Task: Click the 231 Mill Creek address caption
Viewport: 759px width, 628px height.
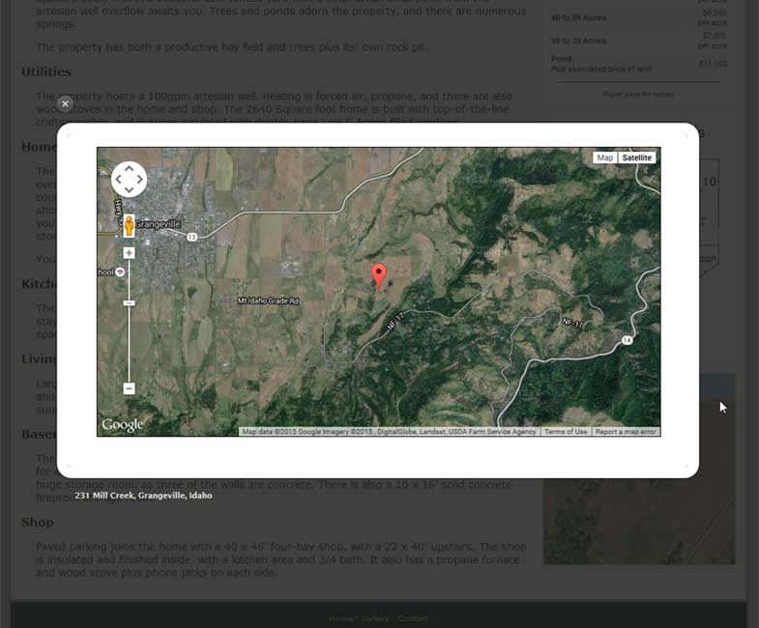Action: [x=143, y=496]
